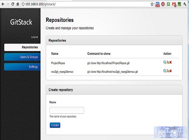This screenshot has width=189, height=140.
Task: Switch to the Users & Groups section
Action: (22, 57)
